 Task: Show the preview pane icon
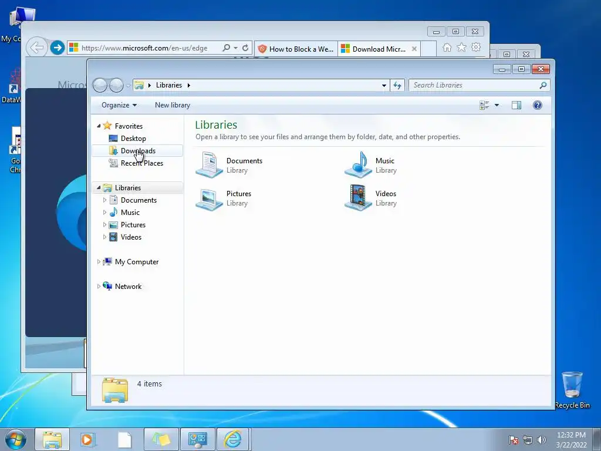pyautogui.click(x=516, y=105)
